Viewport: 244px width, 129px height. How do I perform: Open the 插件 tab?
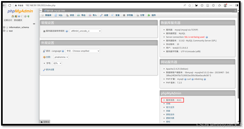152,15
